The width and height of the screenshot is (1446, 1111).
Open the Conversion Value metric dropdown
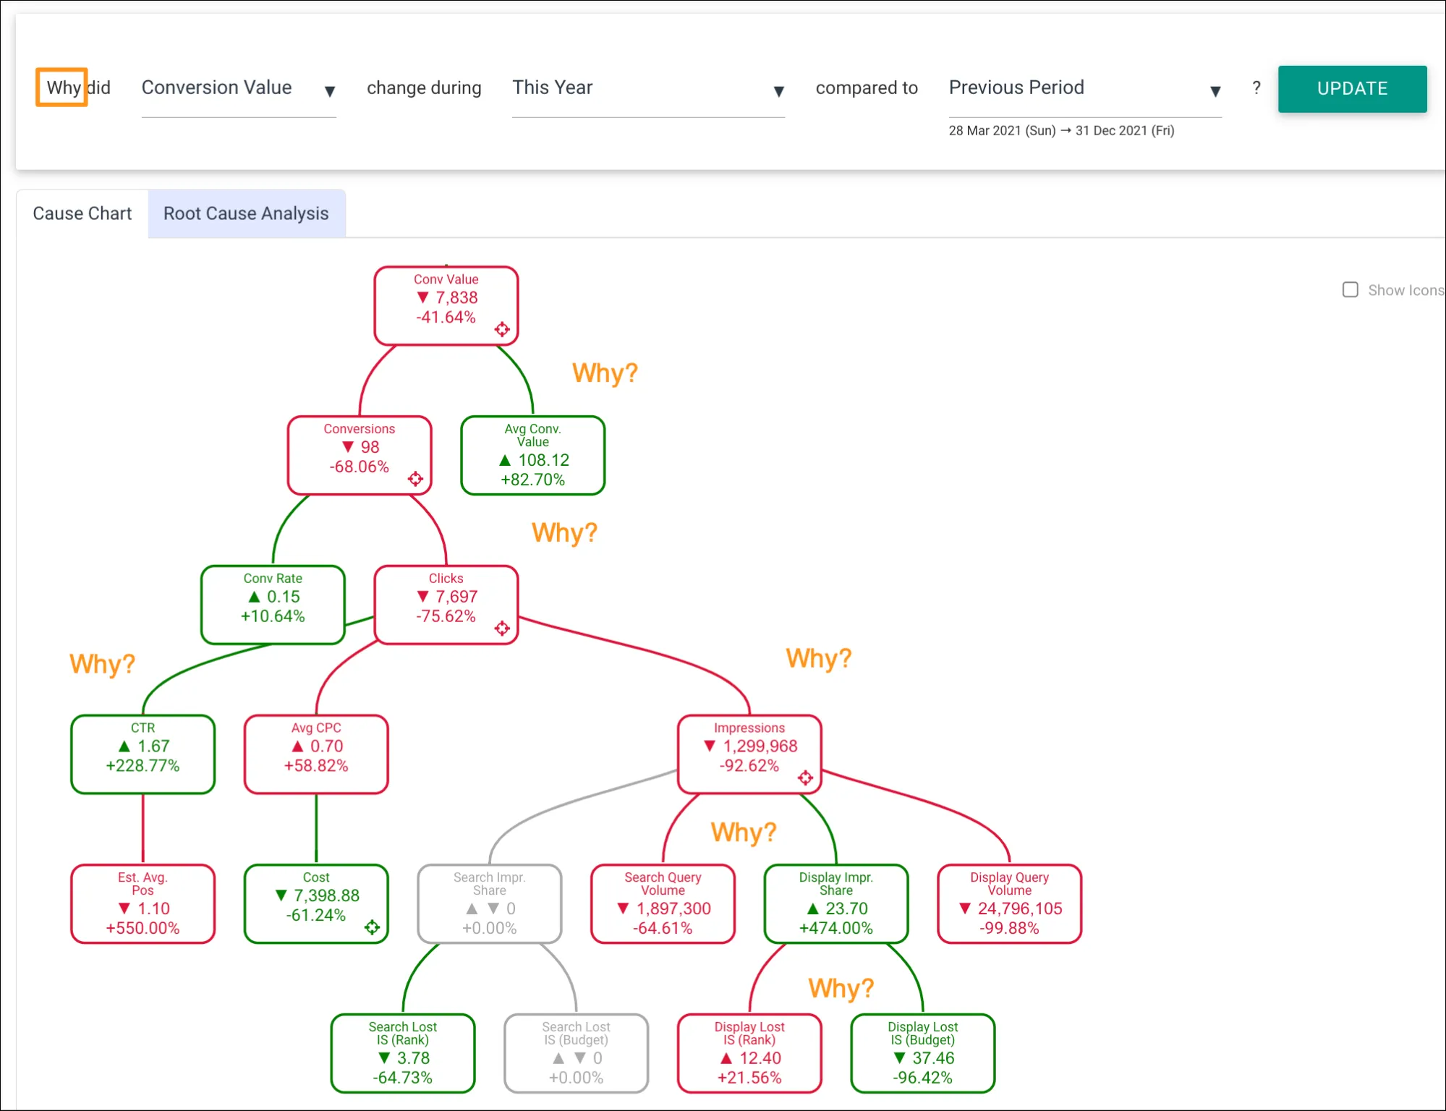(329, 91)
